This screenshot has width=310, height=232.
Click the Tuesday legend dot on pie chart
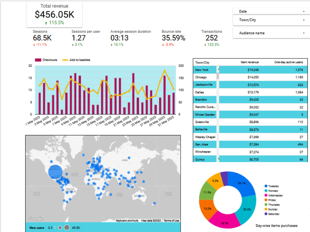[x=265, y=186]
